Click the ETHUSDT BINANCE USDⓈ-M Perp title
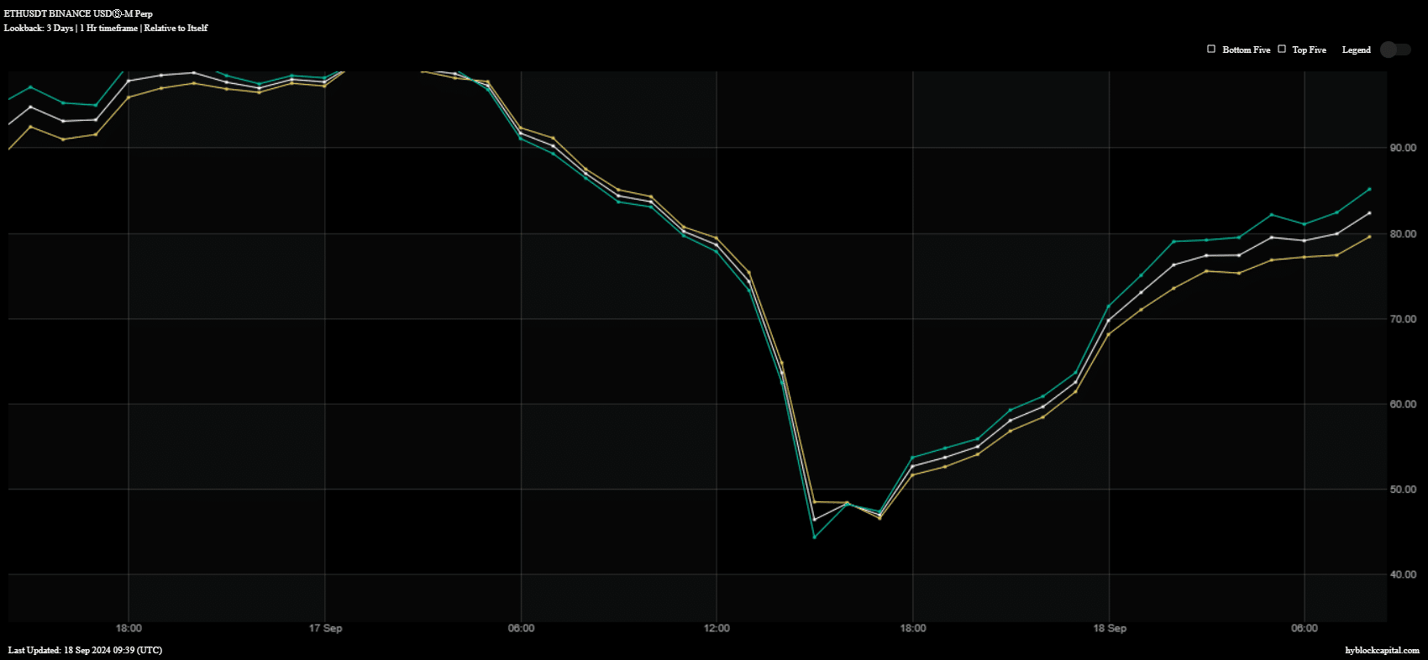The image size is (1428, 660). 78,13
